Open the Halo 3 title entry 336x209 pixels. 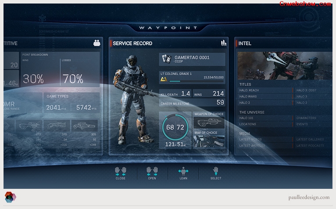point(314,97)
